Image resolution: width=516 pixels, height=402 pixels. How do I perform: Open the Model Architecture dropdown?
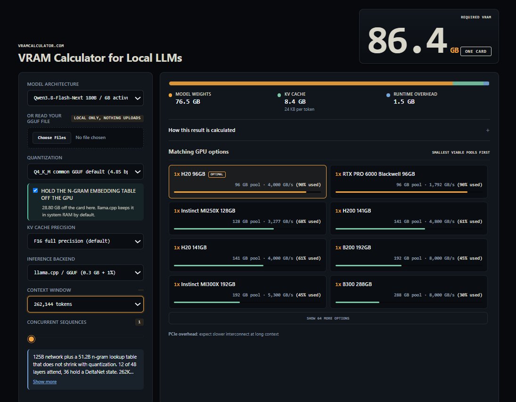[x=85, y=98]
